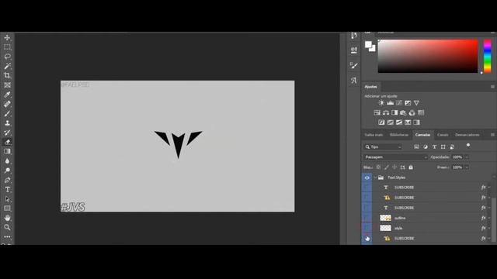The height and width of the screenshot is (279, 497).
Task: Toggle lock all for layer
Action: click(411, 167)
